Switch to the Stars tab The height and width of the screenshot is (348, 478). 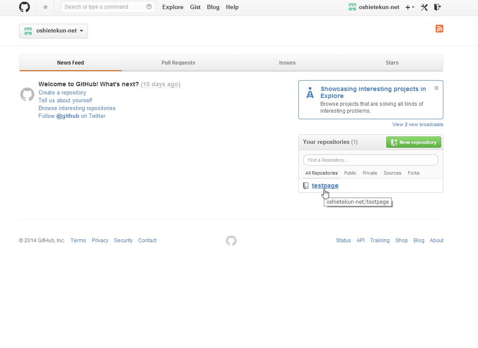tap(392, 63)
